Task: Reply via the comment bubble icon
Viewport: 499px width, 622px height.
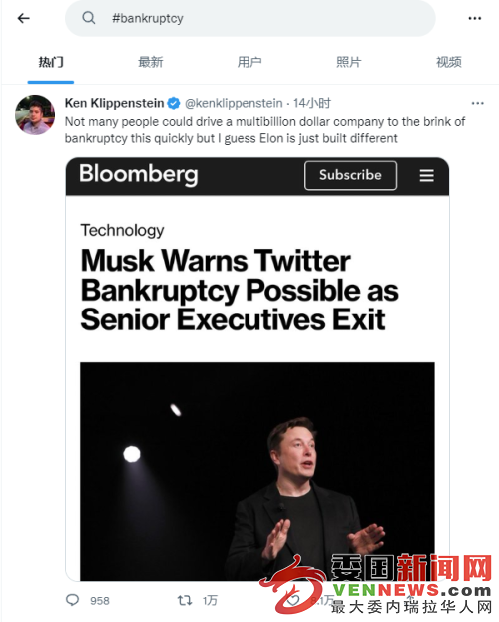Action: 72,600
